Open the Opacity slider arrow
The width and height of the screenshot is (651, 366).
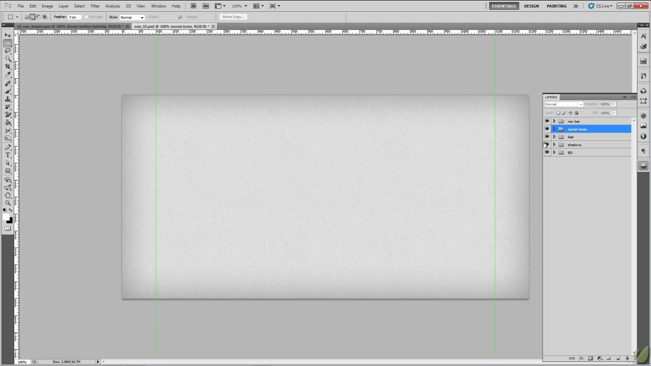[614, 104]
